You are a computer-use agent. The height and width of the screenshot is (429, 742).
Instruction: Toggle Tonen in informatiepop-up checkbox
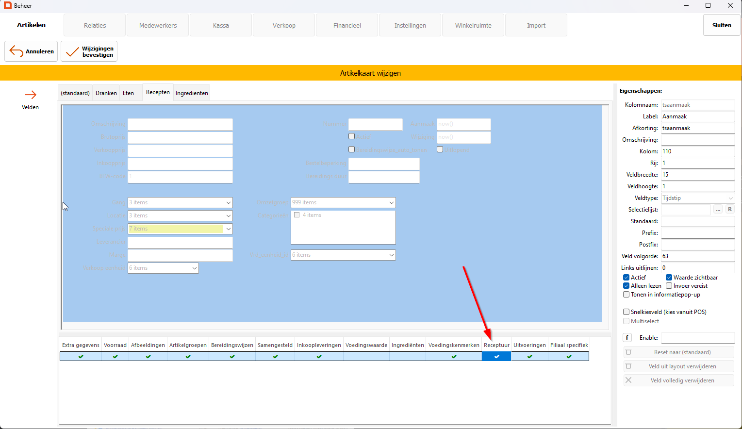pos(626,295)
